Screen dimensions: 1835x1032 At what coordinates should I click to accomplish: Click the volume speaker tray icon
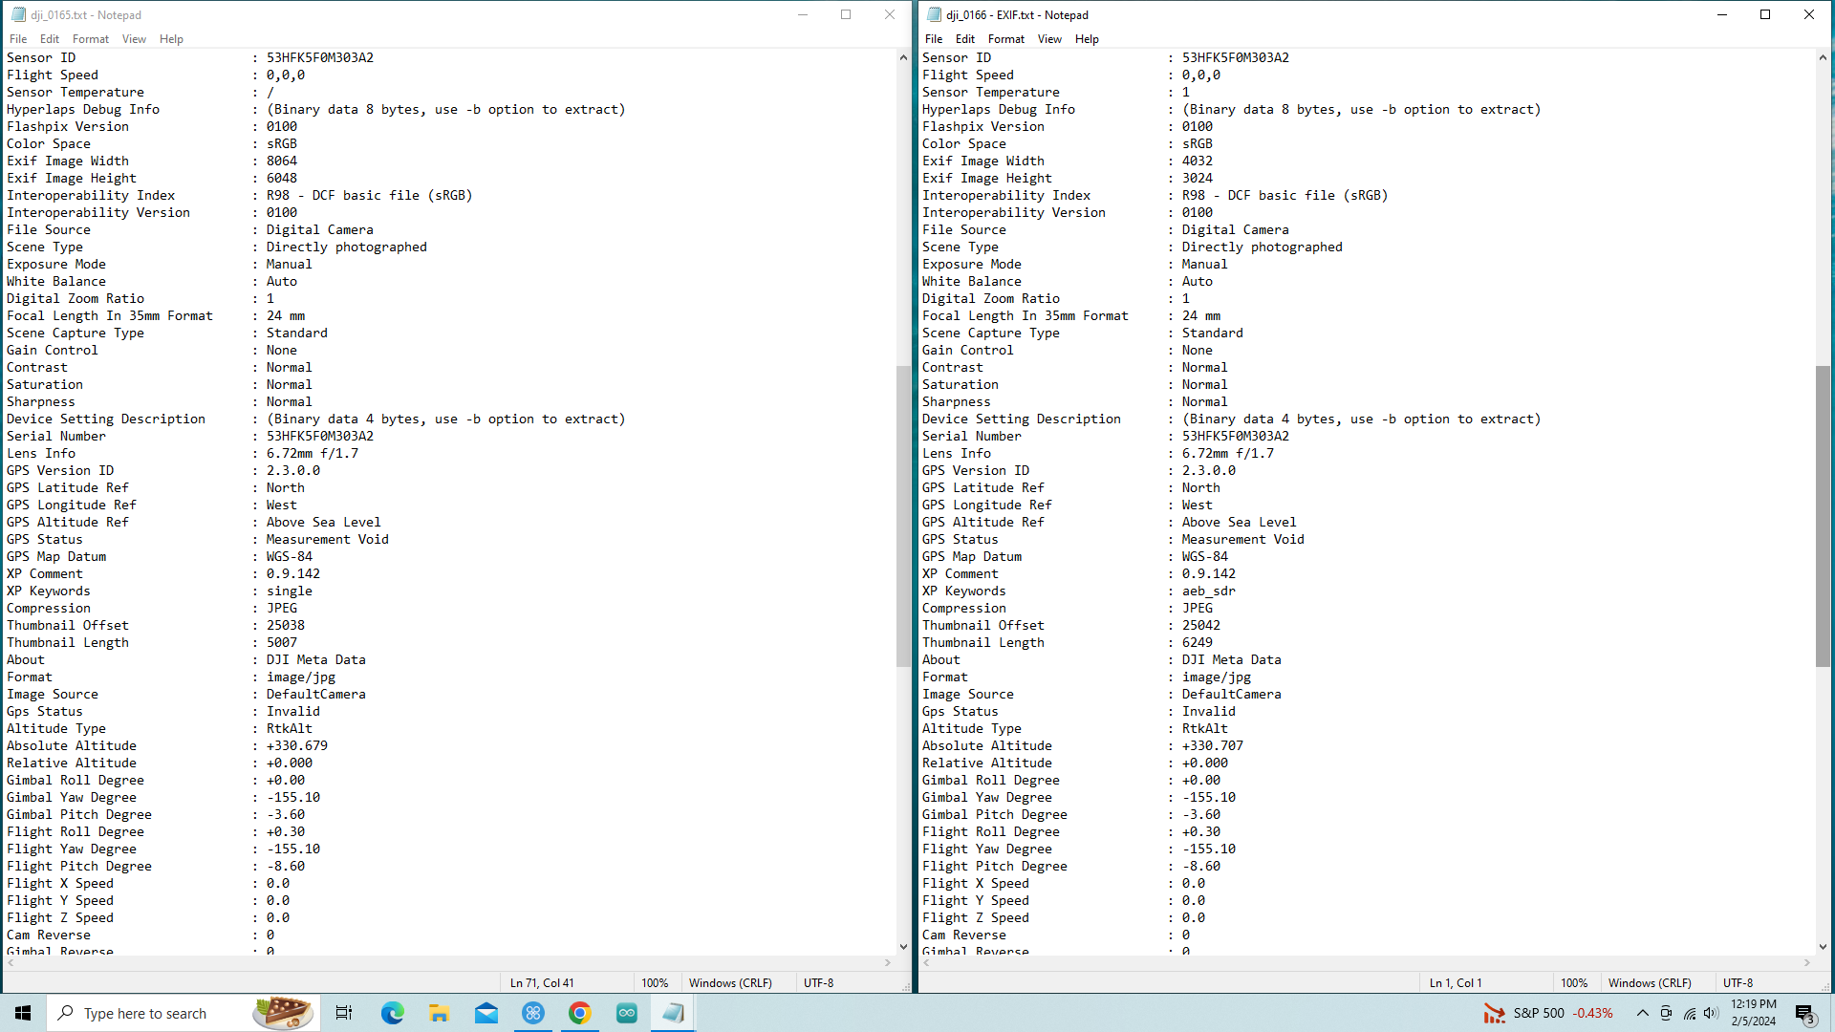pyautogui.click(x=1711, y=1013)
